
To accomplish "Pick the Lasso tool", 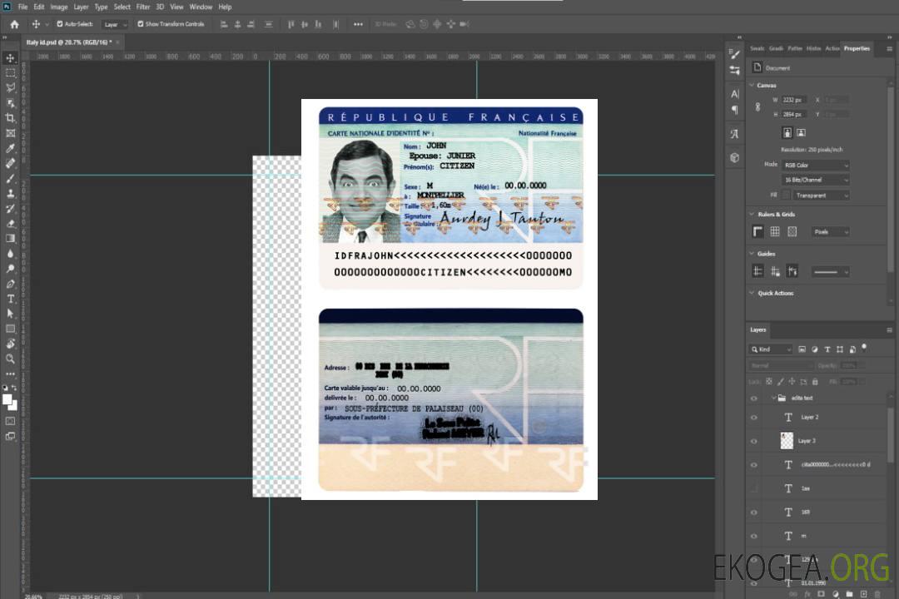I will click(11, 87).
